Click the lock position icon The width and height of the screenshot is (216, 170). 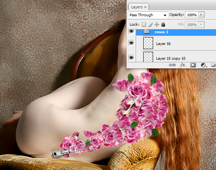(x=157, y=25)
